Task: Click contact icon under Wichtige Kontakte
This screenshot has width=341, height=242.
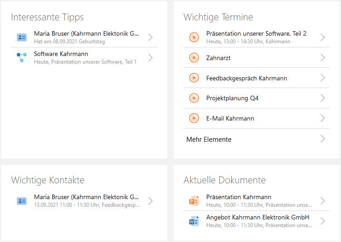Action: [x=22, y=201]
